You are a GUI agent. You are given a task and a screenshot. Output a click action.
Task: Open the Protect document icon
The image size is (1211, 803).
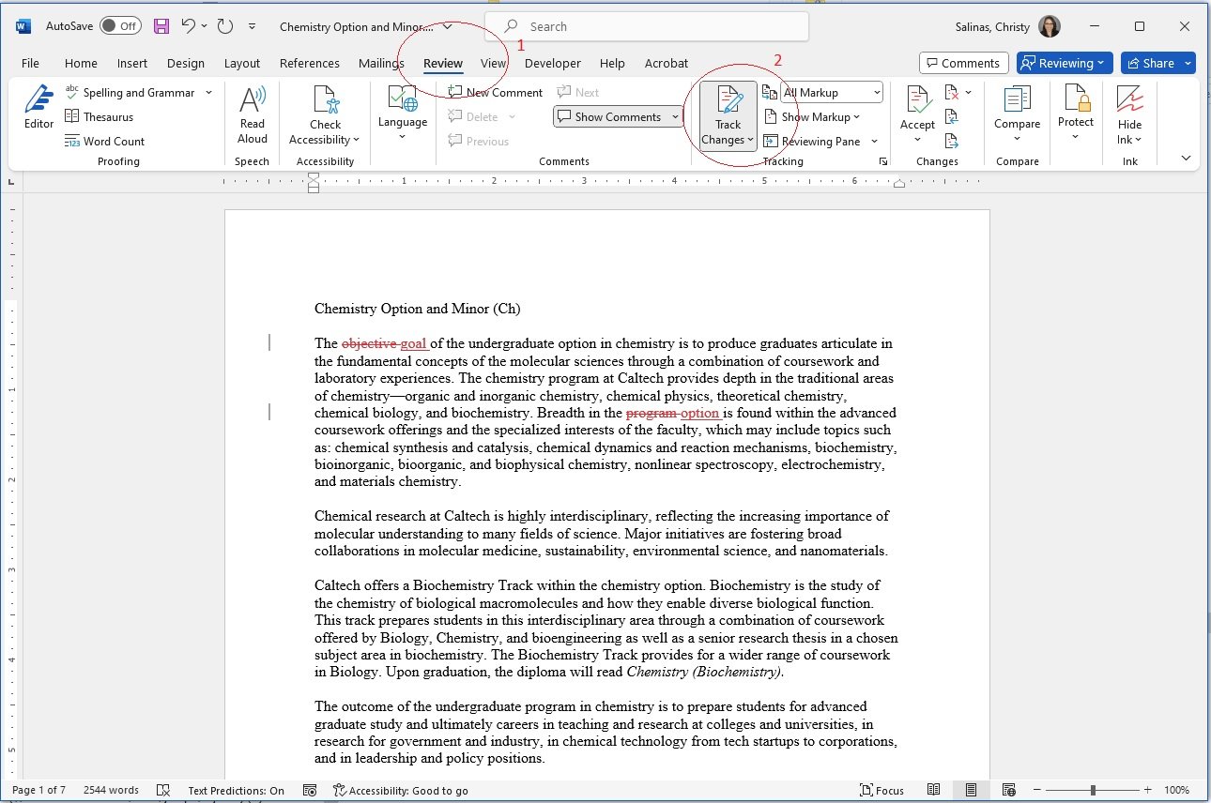(x=1075, y=101)
